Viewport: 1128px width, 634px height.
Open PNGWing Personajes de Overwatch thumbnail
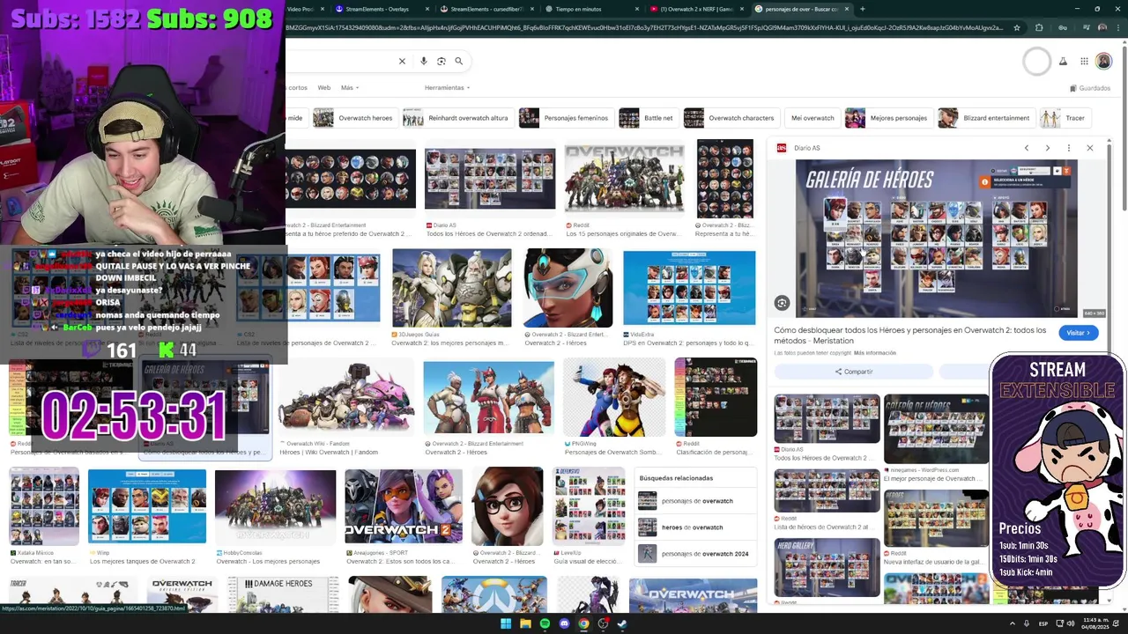tap(614, 396)
